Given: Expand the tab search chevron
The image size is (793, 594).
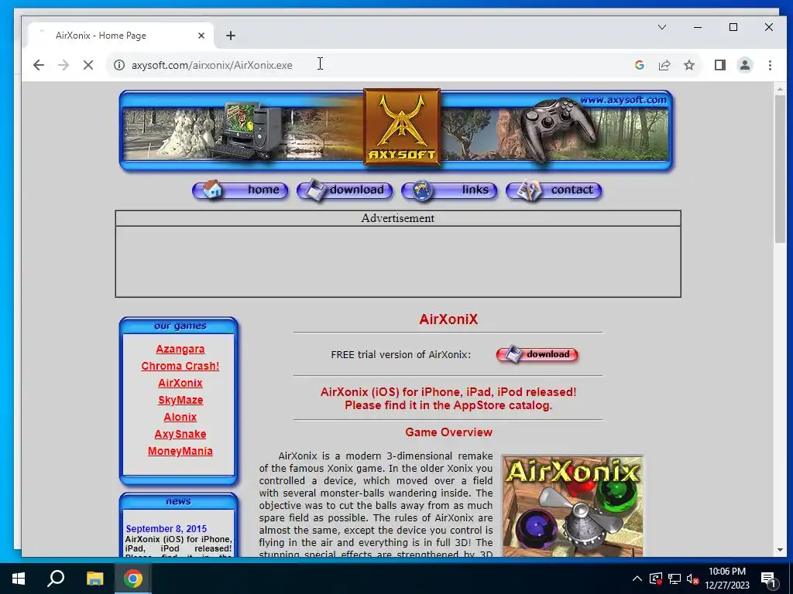Looking at the screenshot, I should click(x=661, y=27).
